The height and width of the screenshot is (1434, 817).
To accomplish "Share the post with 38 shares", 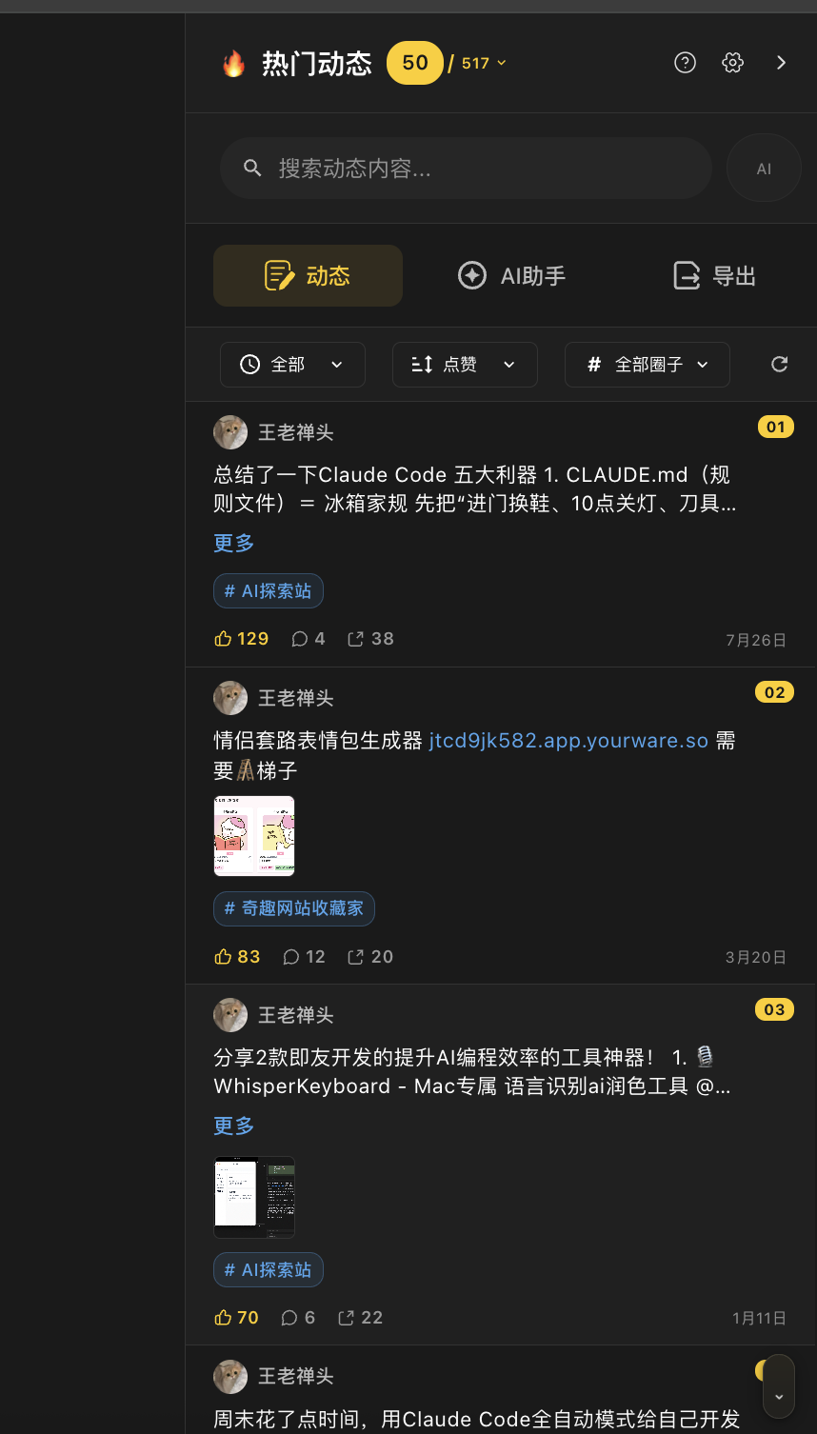I will coord(370,639).
